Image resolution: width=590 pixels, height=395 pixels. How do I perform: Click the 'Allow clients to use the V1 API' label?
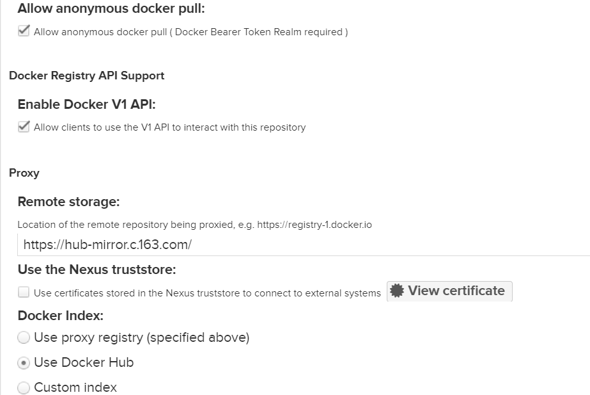[169, 127]
